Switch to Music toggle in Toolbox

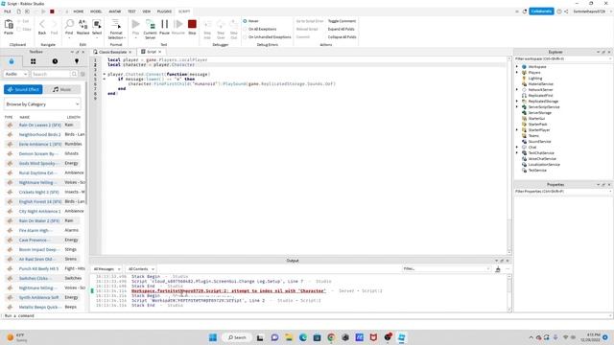(61, 89)
